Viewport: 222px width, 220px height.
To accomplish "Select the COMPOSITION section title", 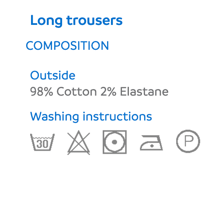I will pos(67,45).
